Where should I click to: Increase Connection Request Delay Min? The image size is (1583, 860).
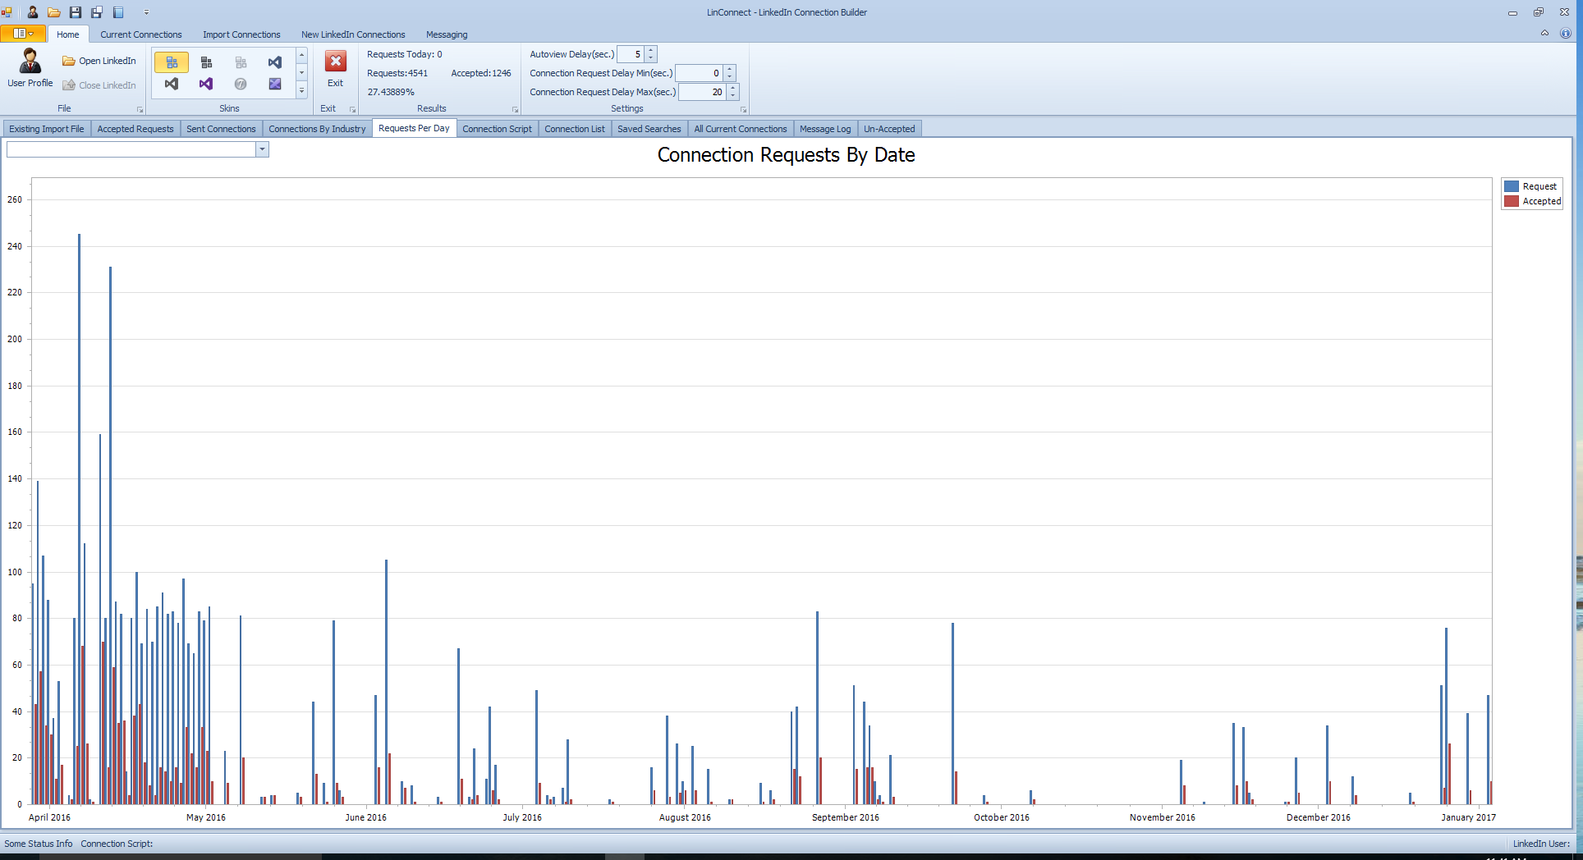pyautogui.click(x=730, y=70)
